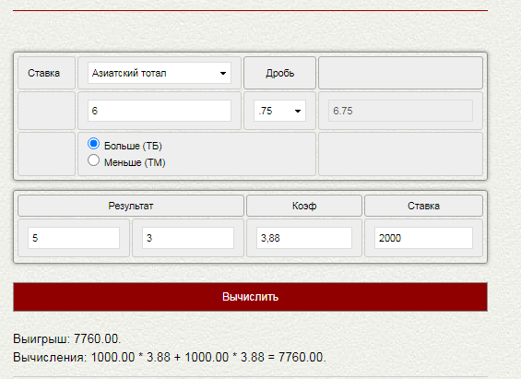Click the Результат header label
The width and height of the screenshot is (521, 379).
click(131, 206)
